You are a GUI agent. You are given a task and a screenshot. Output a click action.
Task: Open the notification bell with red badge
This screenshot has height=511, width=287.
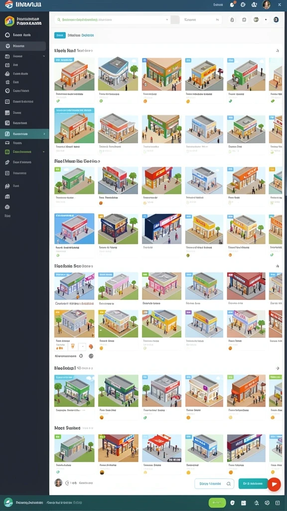(232, 4)
